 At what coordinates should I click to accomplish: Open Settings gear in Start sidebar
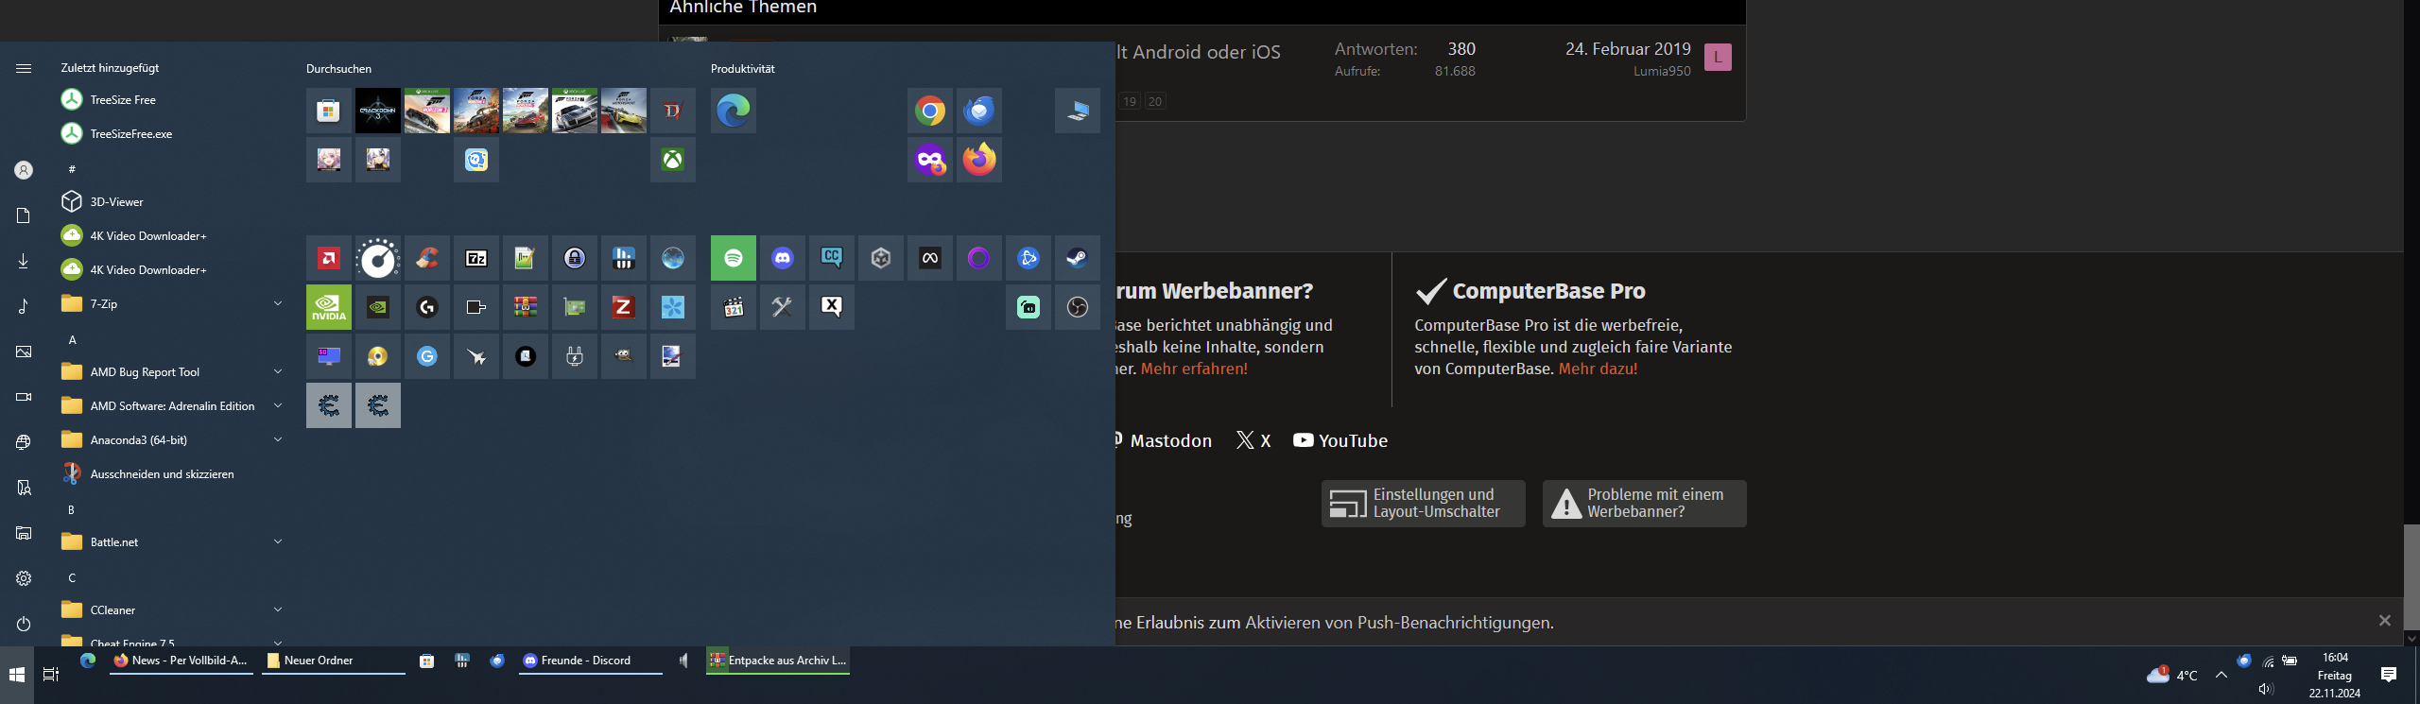click(x=24, y=578)
